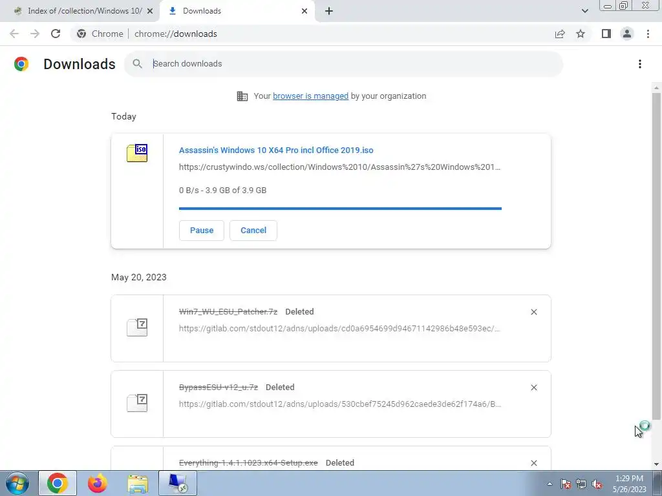Remove Everything-1.4.1.1023 setup entry from list
The height and width of the screenshot is (496, 662).
click(533, 463)
